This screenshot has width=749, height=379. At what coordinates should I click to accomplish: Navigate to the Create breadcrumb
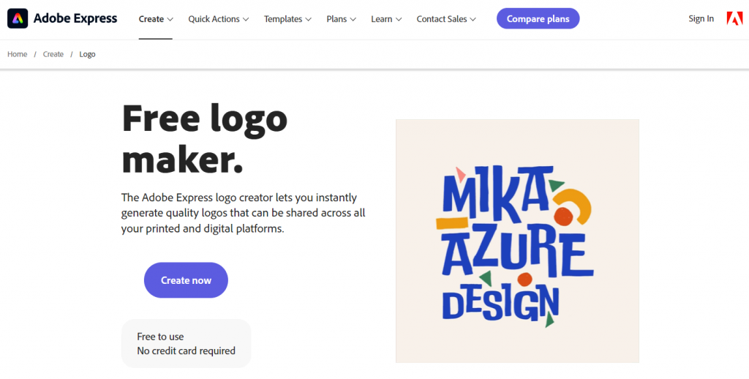tap(53, 54)
